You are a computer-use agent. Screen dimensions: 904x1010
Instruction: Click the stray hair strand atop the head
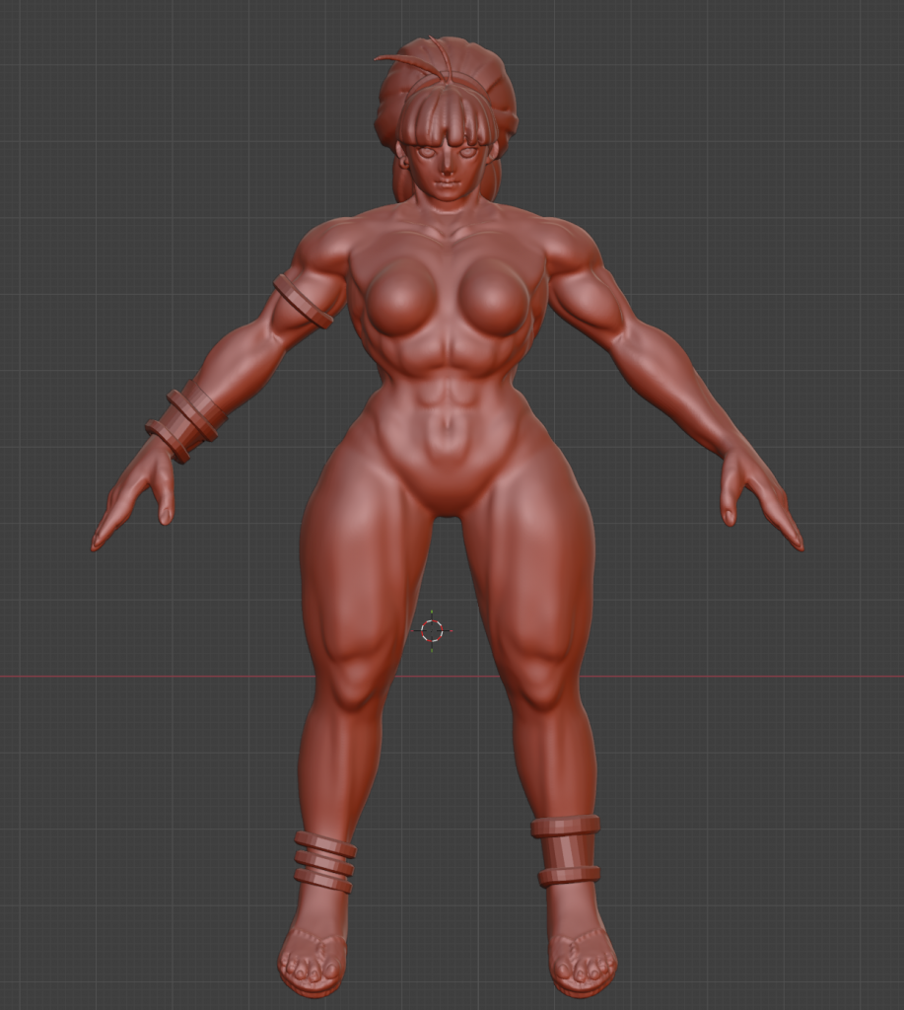coord(404,61)
